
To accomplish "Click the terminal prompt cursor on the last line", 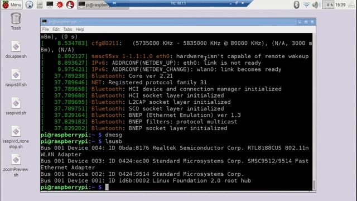I will [x=107, y=187].
